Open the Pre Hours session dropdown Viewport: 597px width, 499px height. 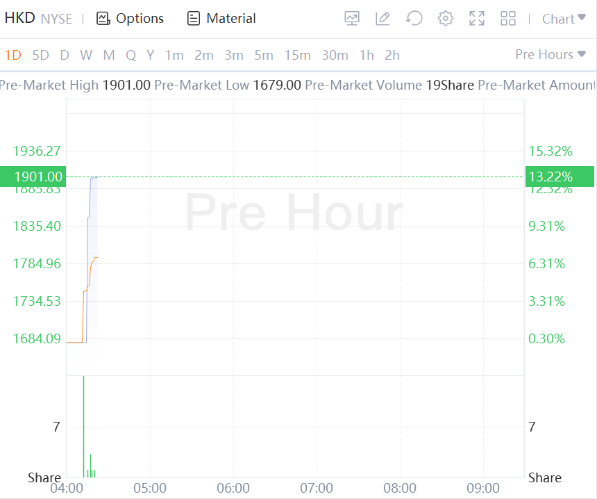(x=550, y=54)
